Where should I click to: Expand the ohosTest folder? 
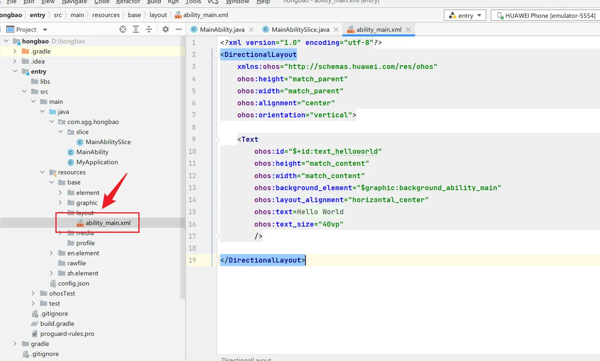tap(33, 293)
